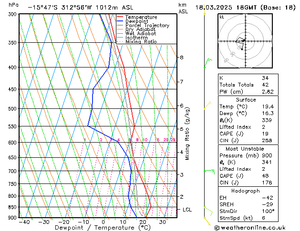Click the 'Mixing Ratio' legend entry

(141, 41)
